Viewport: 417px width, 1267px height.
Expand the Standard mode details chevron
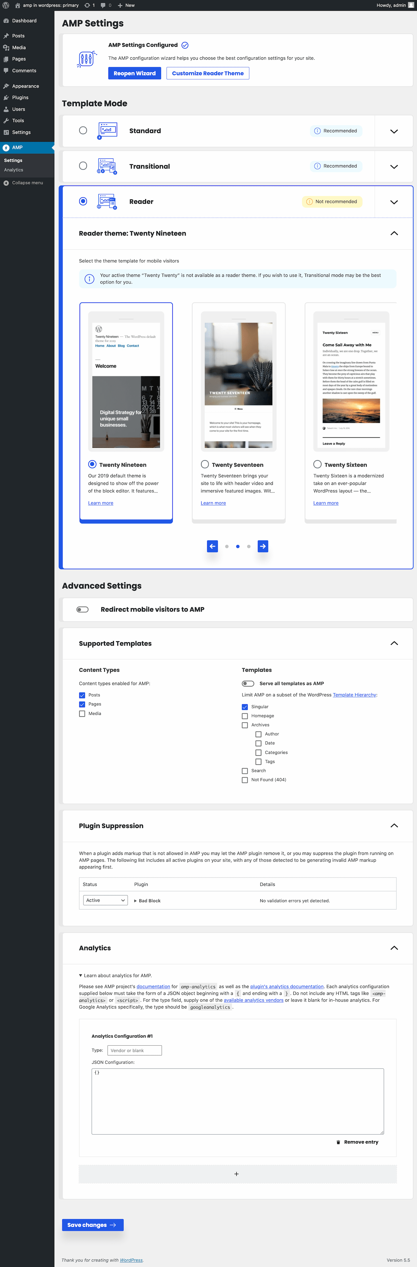click(394, 131)
